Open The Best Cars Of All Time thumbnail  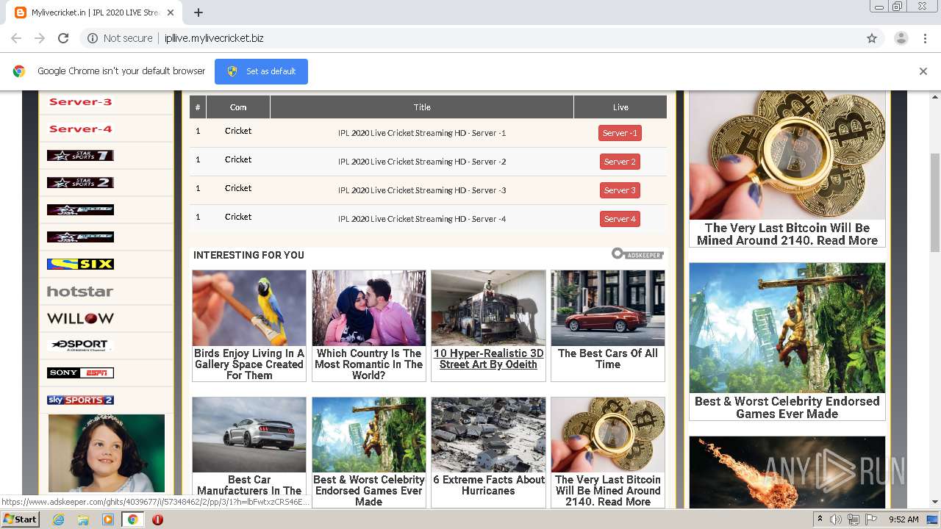point(608,308)
